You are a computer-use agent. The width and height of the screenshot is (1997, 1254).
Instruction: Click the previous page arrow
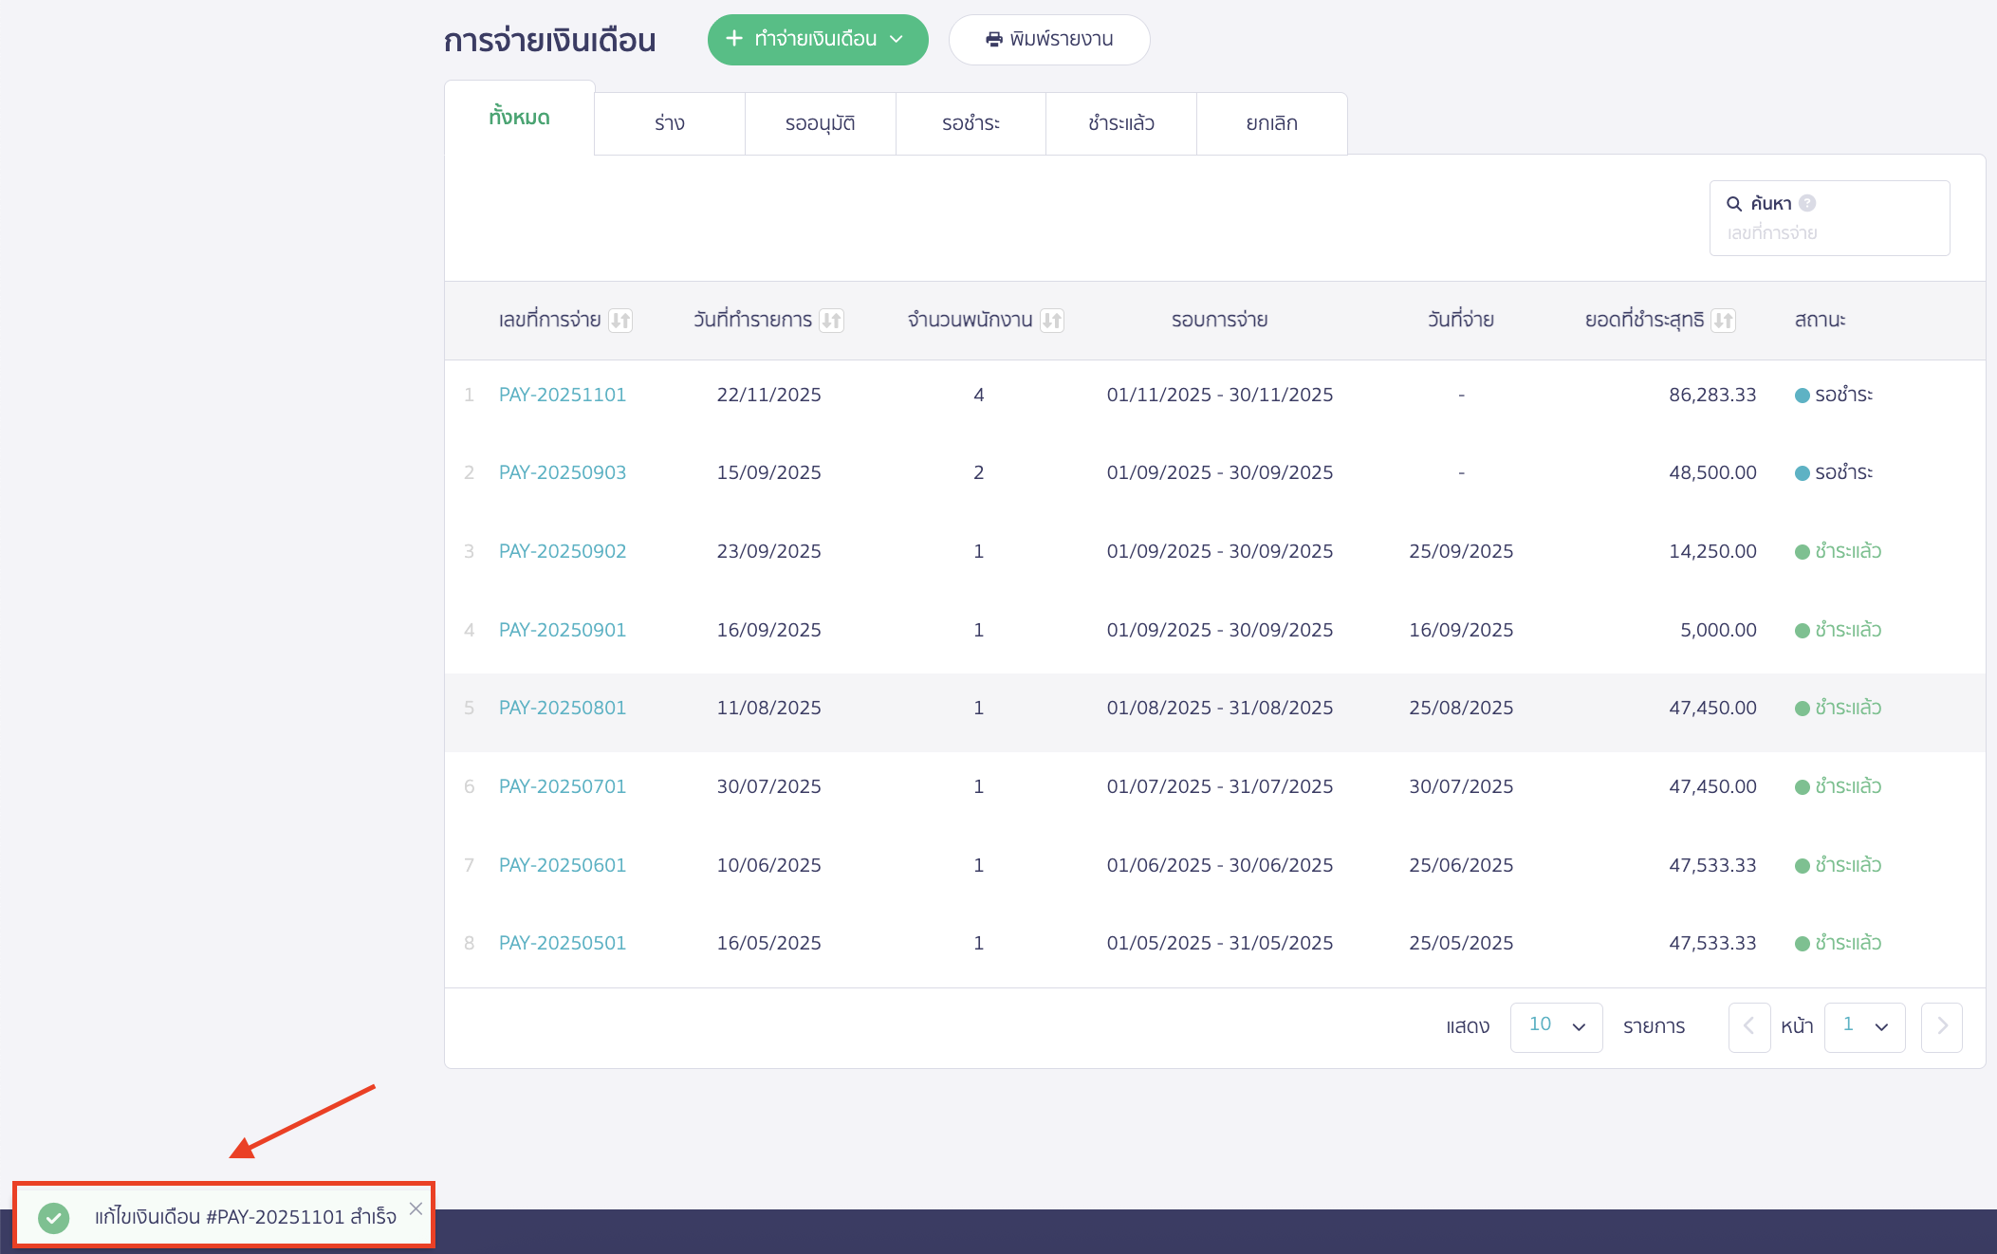(x=1748, y=1027)
